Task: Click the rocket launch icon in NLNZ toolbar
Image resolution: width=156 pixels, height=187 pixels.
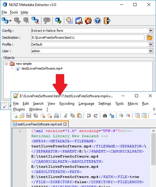Action: [79, 21]
